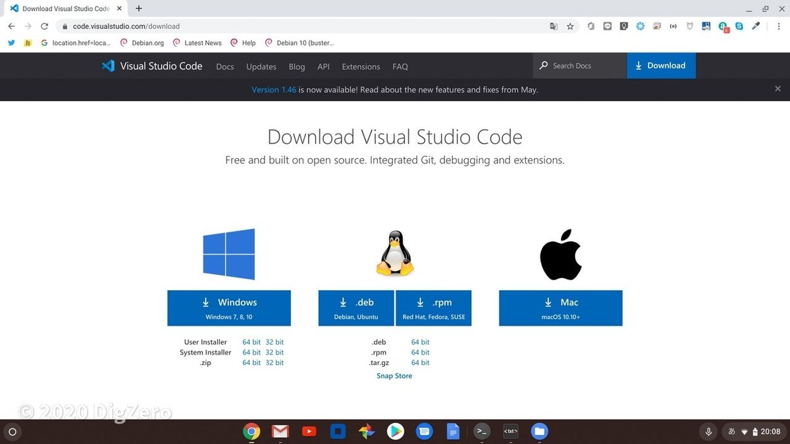Download Windows .zip 32 bit
The width and height of the screenshot is (790, 444).
[x=275, y=362]
